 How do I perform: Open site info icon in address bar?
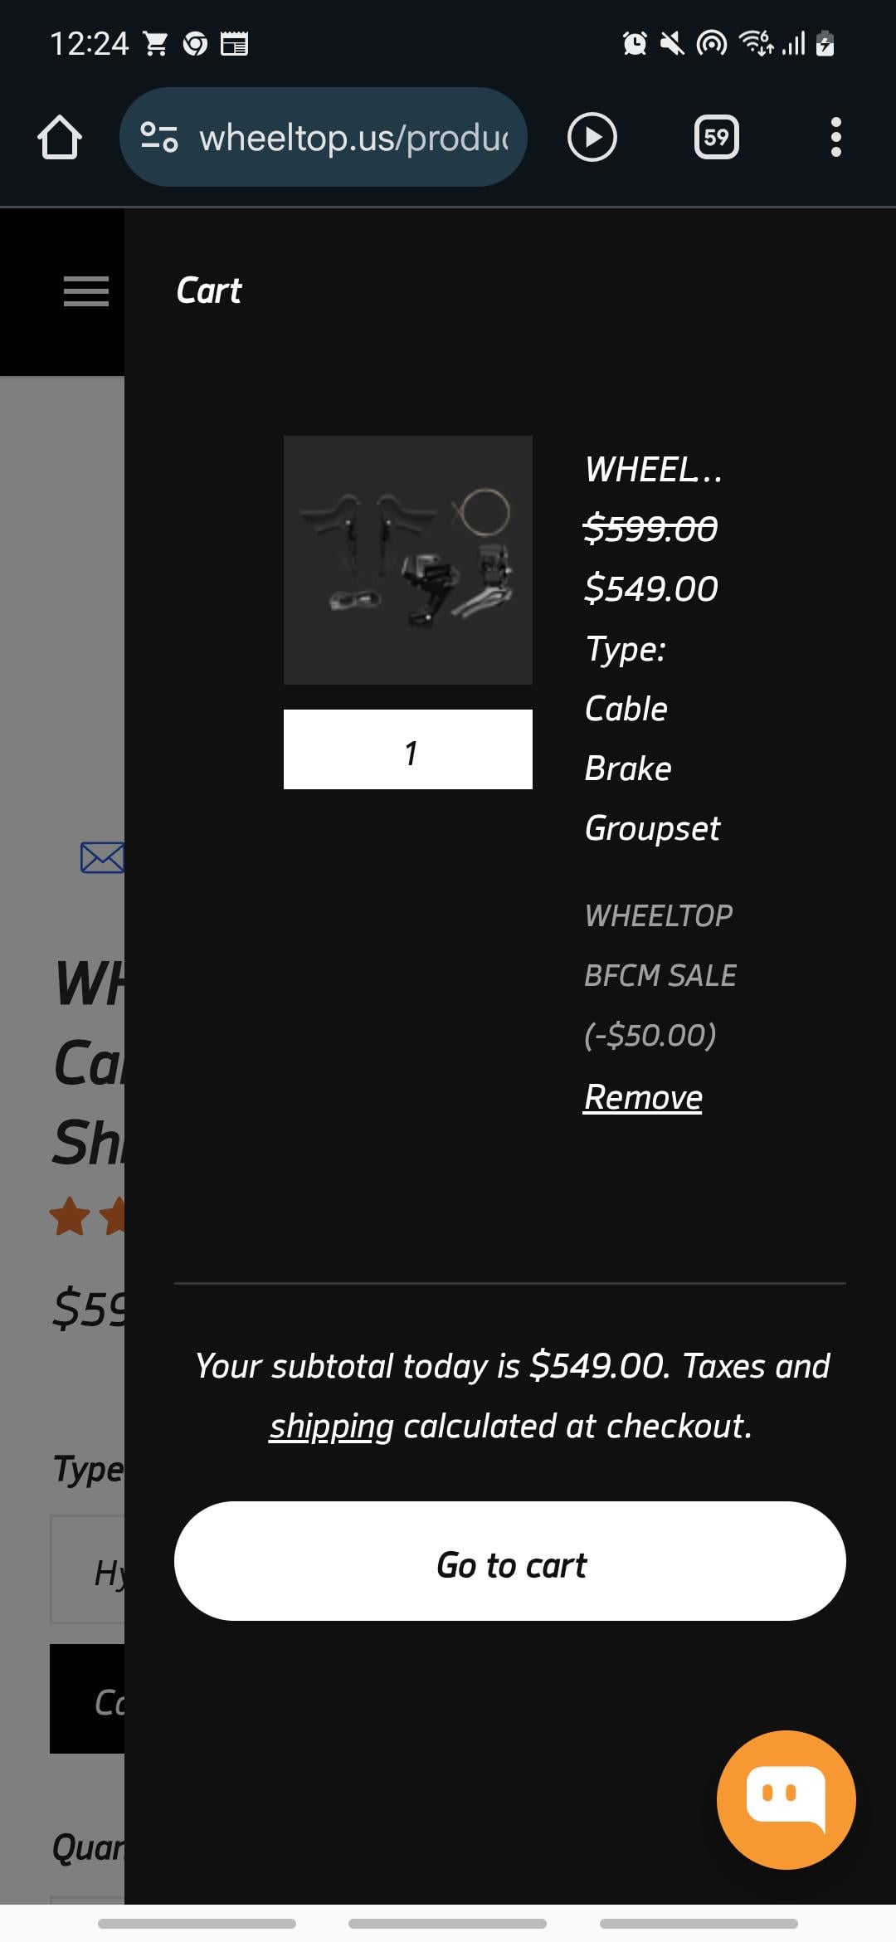pos(158,137)
